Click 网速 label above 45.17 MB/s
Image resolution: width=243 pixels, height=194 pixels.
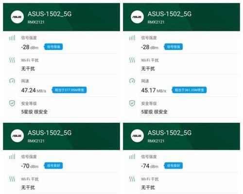click(x=145, y=81)
